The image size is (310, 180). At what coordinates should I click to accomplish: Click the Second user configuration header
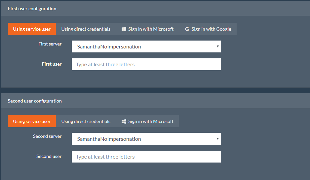point(35,101)
